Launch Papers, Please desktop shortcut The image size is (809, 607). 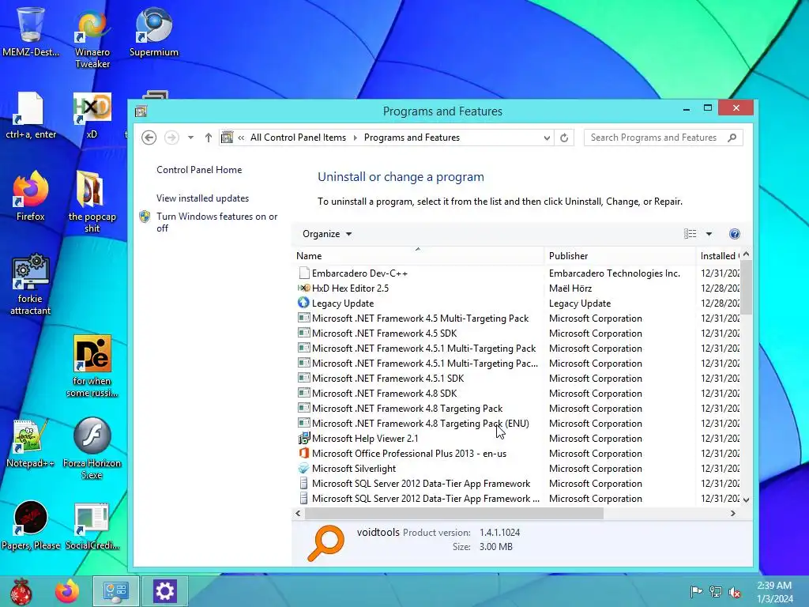pyautogui.click(x=31, y=525)
